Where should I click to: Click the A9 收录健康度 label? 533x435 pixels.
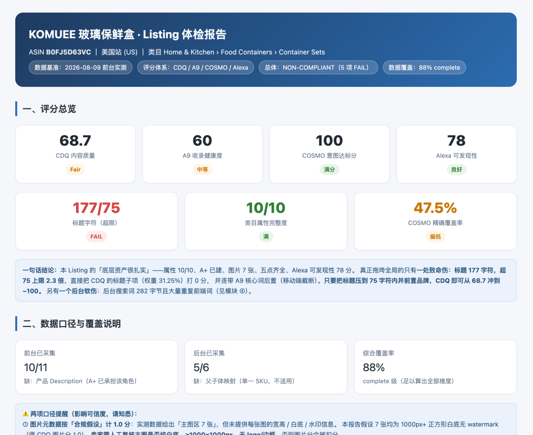(x=202, y=155)
